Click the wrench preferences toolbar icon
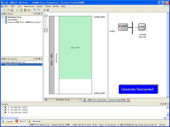Viewport: 170px width, 127px height. point(44,10)
